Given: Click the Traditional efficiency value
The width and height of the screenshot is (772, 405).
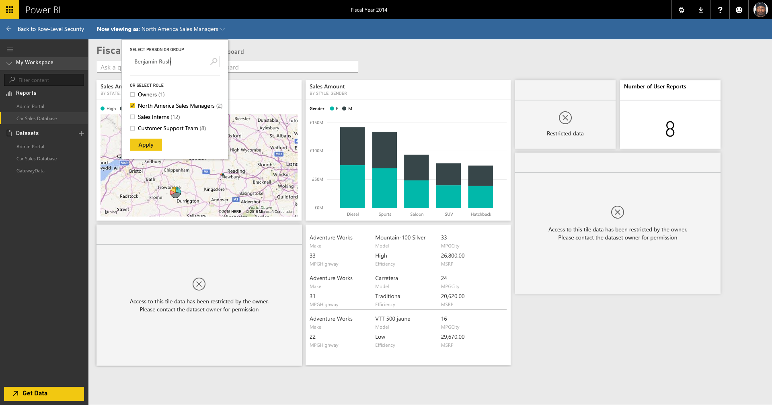Looking at the screenshot, I should pos(388,296).
